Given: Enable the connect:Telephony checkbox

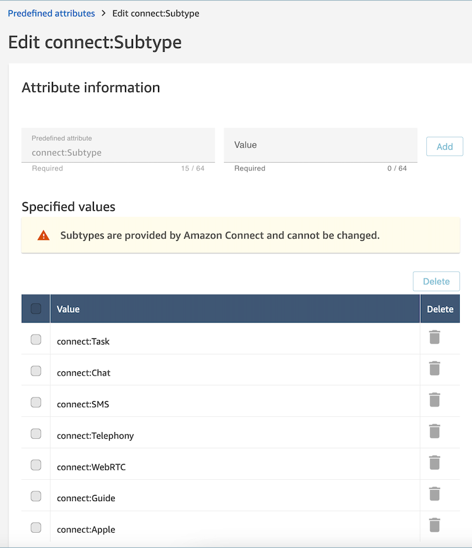Looking at the screenshot, I should 36,434.
